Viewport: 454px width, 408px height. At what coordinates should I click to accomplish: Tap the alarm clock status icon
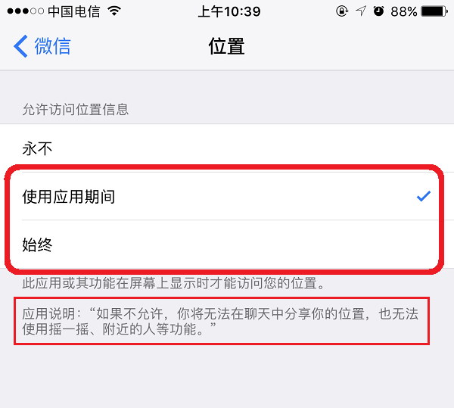click(378, 11)
